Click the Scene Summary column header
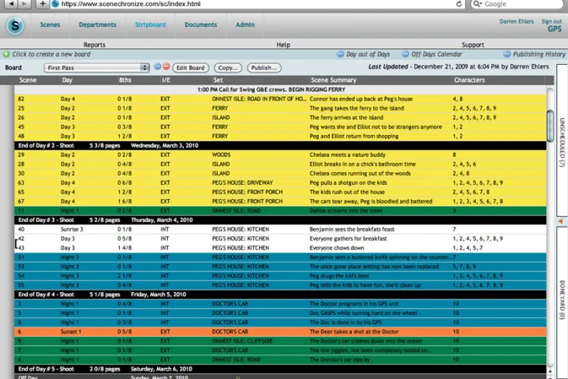Image resolution: width=568 pixels, height=379 pixels. pyautogui.click(x=333, y=80)
